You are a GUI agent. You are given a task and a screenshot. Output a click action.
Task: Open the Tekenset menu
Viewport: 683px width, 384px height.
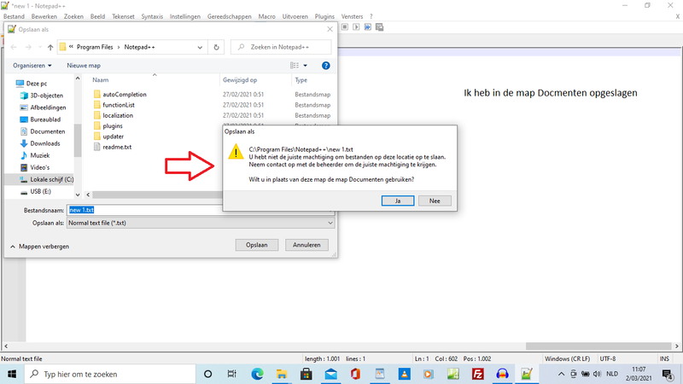(x=123, y=16)
